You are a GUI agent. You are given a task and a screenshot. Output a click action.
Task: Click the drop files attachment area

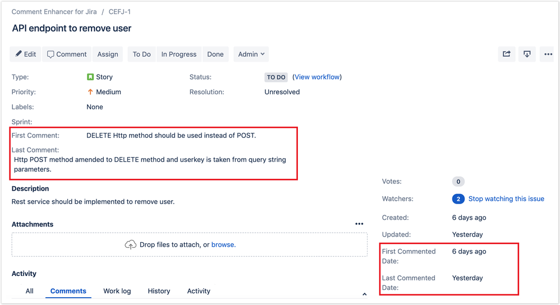189,244
